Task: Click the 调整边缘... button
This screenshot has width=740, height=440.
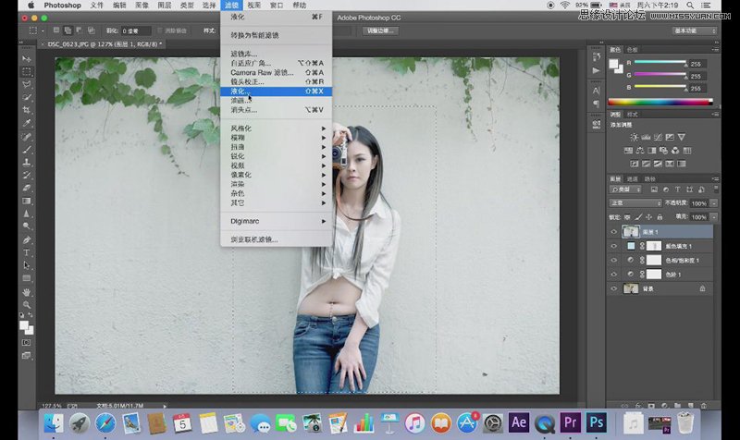Action: click(x=380, y=31)
